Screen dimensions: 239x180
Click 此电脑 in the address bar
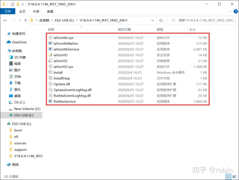[44, 21]
